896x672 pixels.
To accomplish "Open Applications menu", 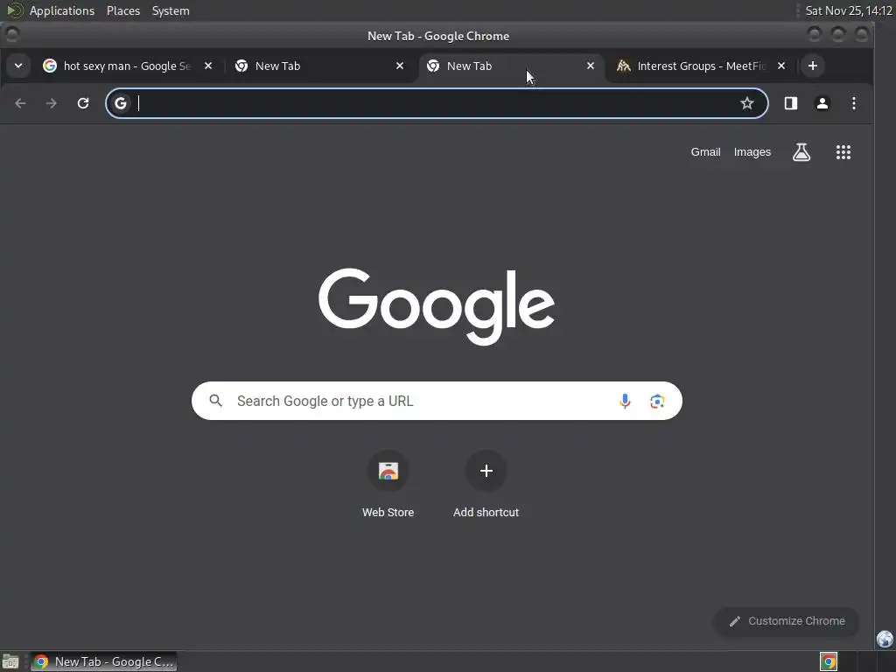I will coord(62,10).
